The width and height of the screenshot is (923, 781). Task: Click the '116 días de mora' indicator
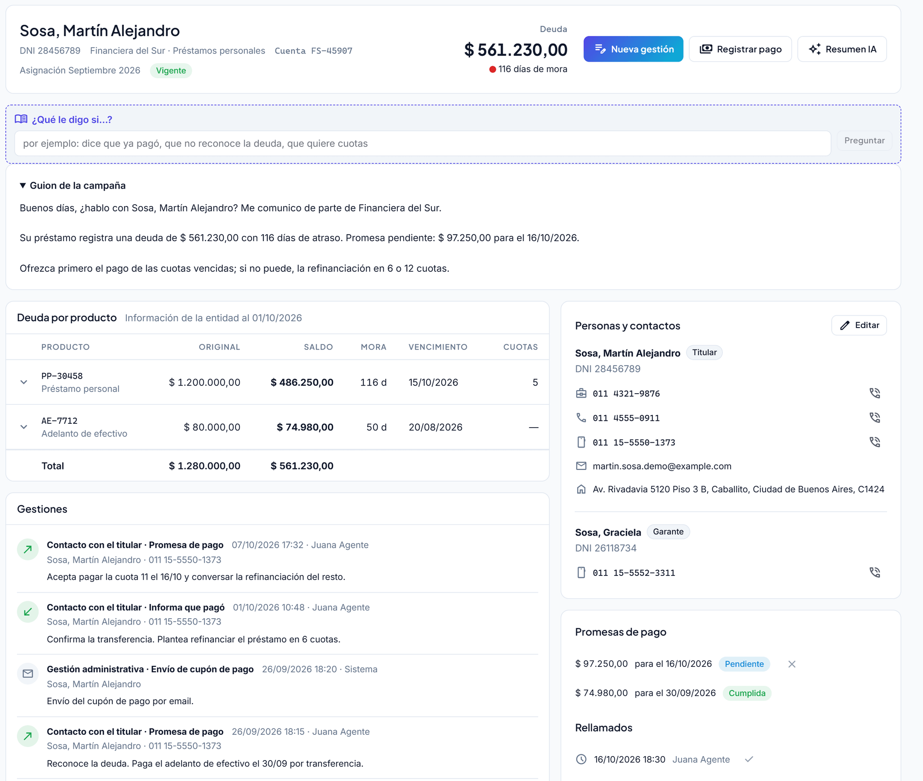[x=528, y=69]
